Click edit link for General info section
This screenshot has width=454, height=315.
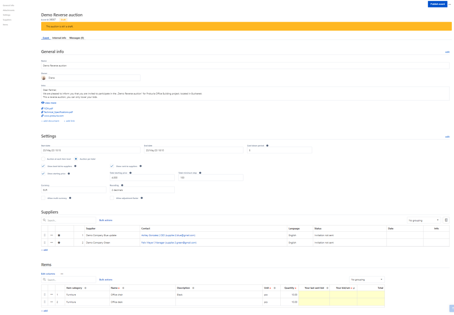point(447,52)
